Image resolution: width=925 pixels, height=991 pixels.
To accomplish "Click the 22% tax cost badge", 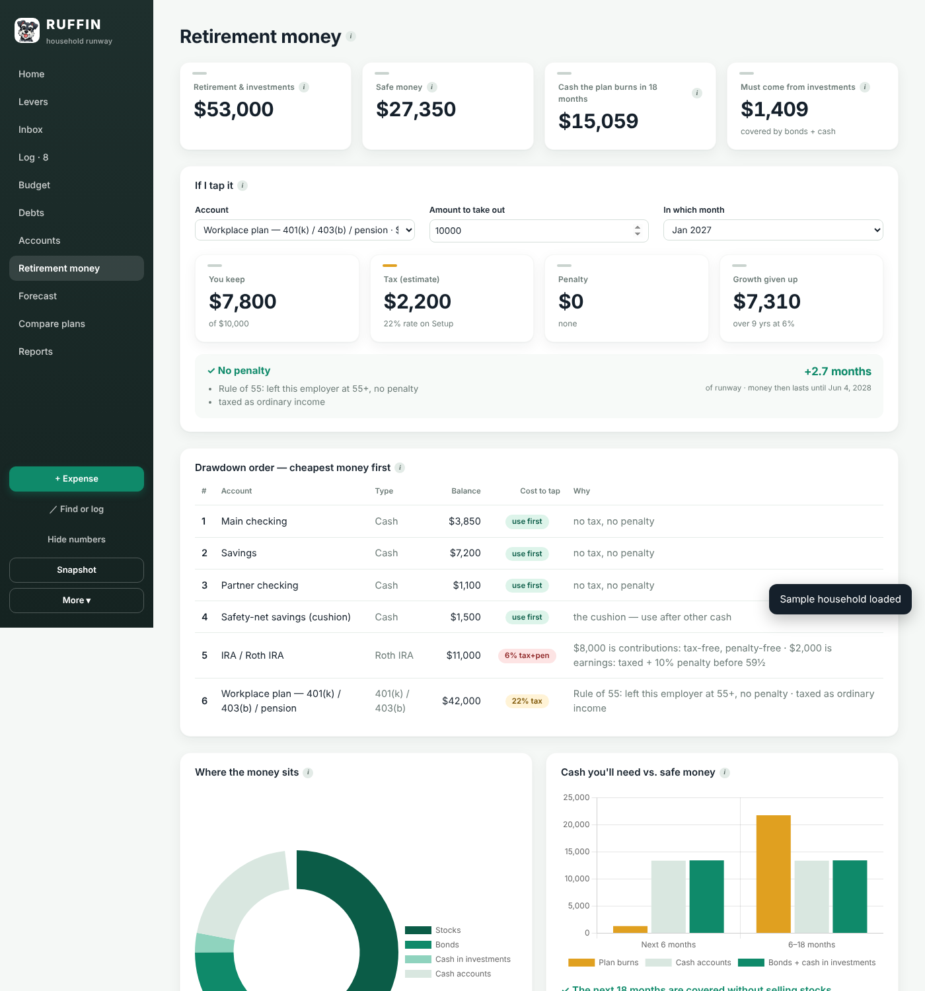I will 527,701.
